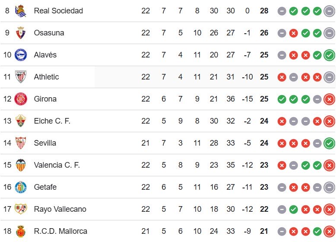Screen dimensions: 336x242
Task: Click the Rayo Vallecano crest
Action: click(20, 209)
